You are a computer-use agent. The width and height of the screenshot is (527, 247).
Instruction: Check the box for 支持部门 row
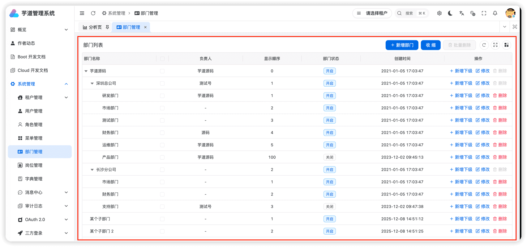click(162, 207)
